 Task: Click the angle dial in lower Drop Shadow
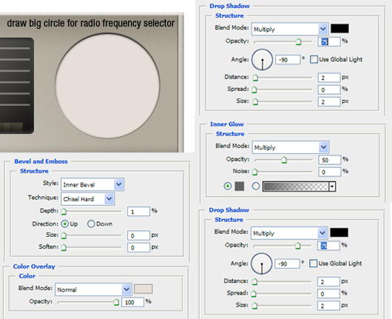pos(262,263)
